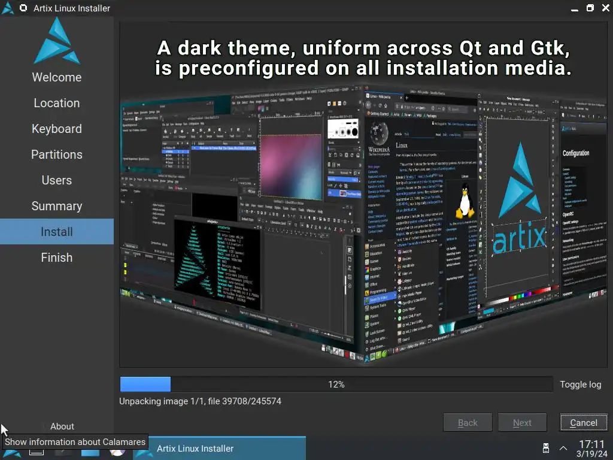Select the Finish step in the sidebar

(x=57, y=258)
